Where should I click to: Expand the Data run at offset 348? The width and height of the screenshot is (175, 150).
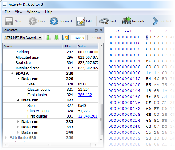pyautogui.click(x=18, y=132)
